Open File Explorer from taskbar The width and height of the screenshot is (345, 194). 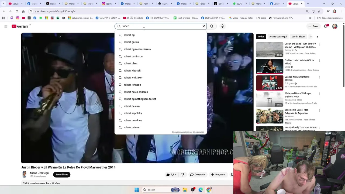pyautogui.click(x=185, y=190)
